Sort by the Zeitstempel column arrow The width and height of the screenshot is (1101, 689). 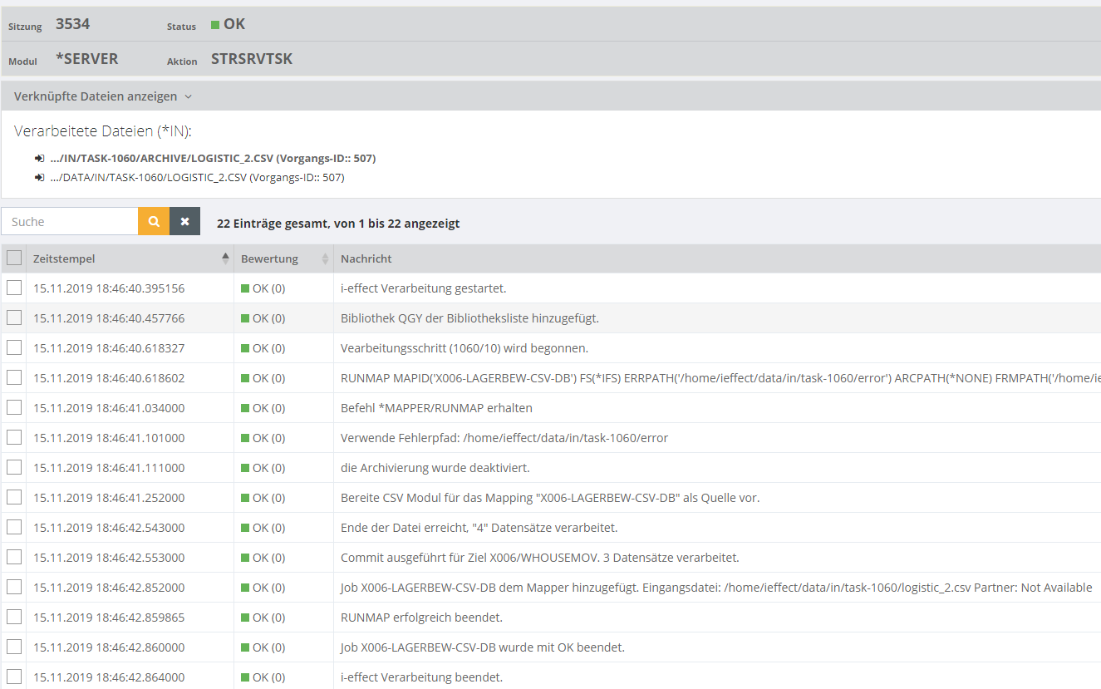tap(225, 258)
